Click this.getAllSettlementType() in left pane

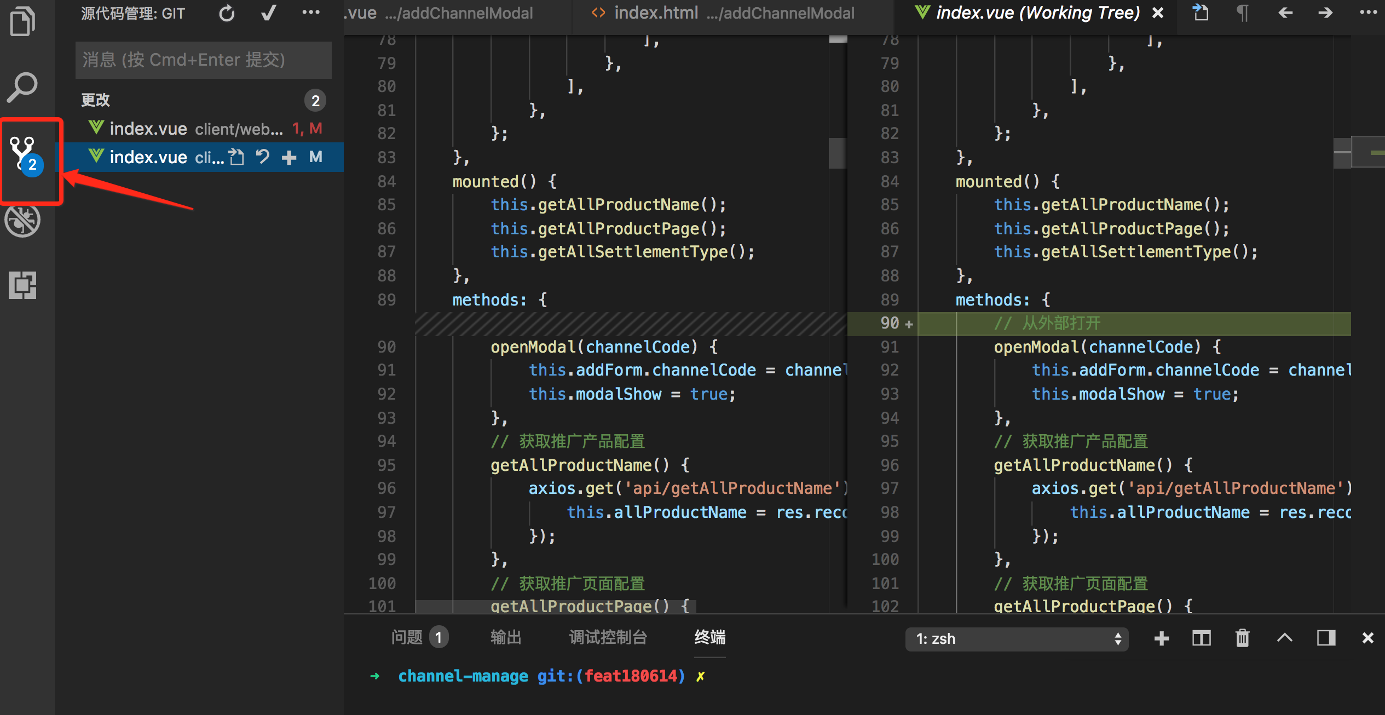[x=622, y=251]
